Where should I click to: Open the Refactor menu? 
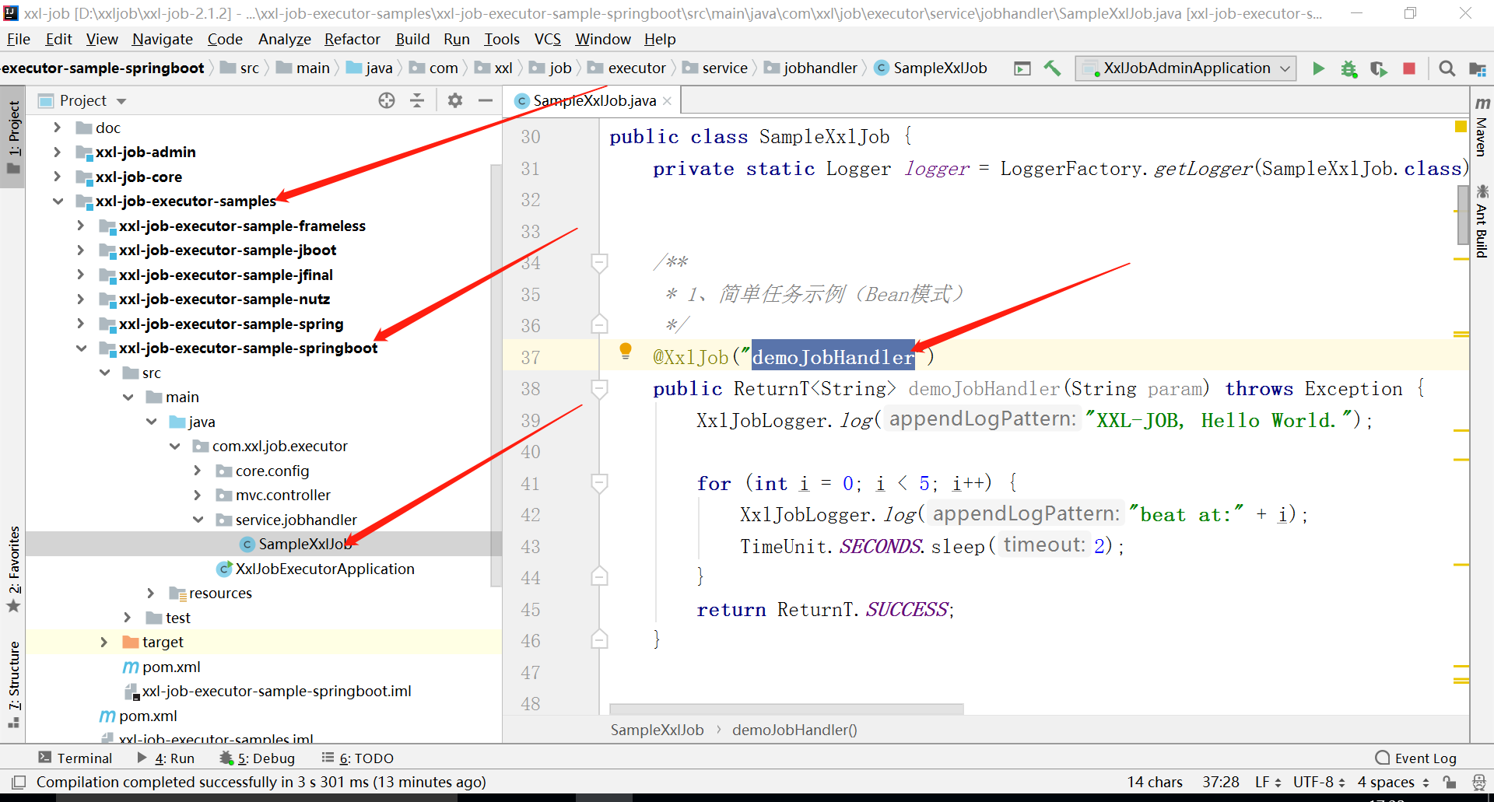[352, 39]
